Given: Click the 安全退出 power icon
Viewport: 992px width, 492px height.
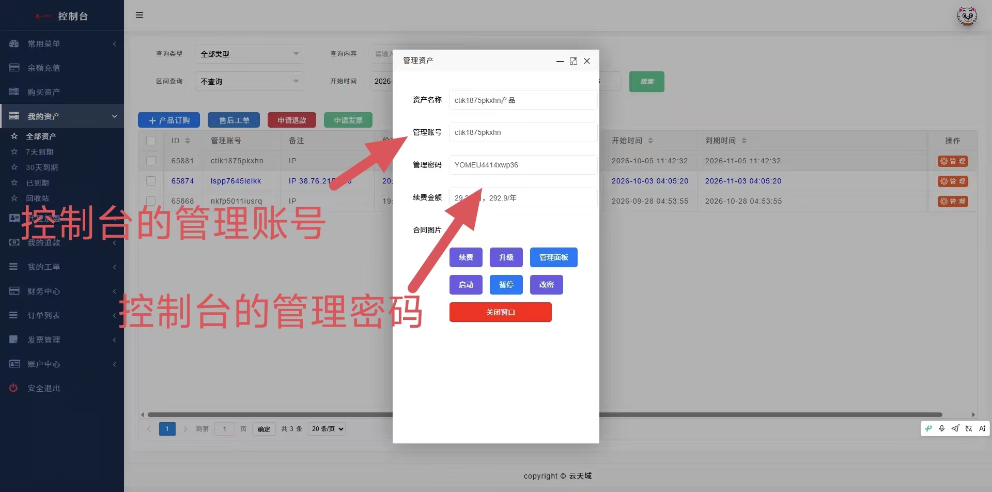Looking at the screenshot, I should 14,388.
